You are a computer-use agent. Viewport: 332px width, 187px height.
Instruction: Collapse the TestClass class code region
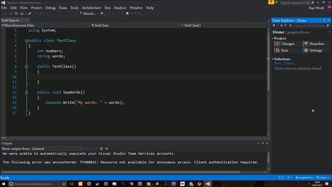tap(26, 41)
